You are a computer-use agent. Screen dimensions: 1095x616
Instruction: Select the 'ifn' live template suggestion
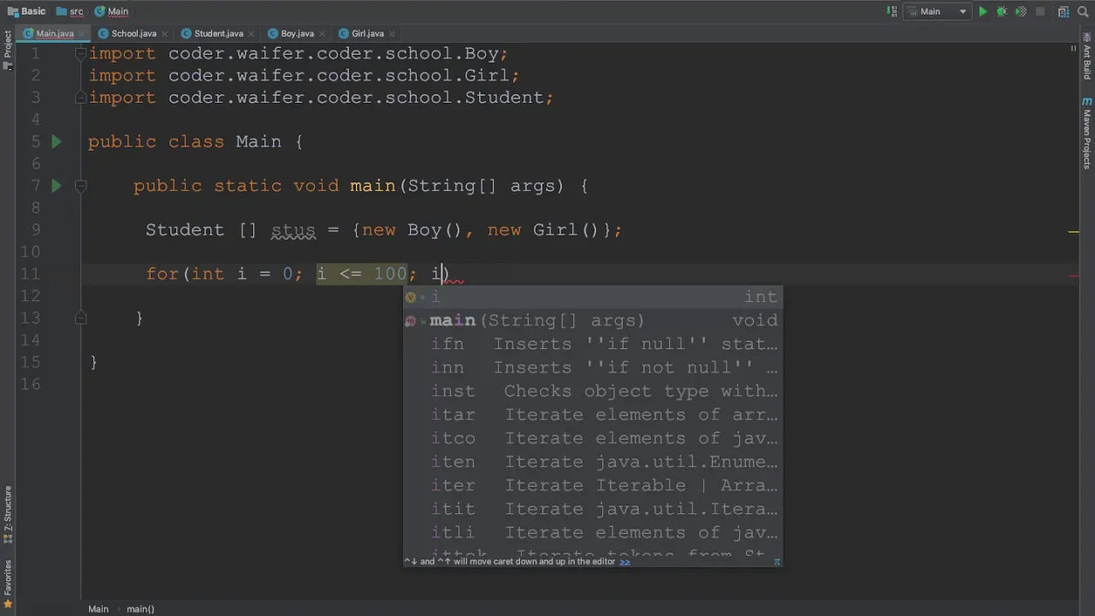pos(592,344)
